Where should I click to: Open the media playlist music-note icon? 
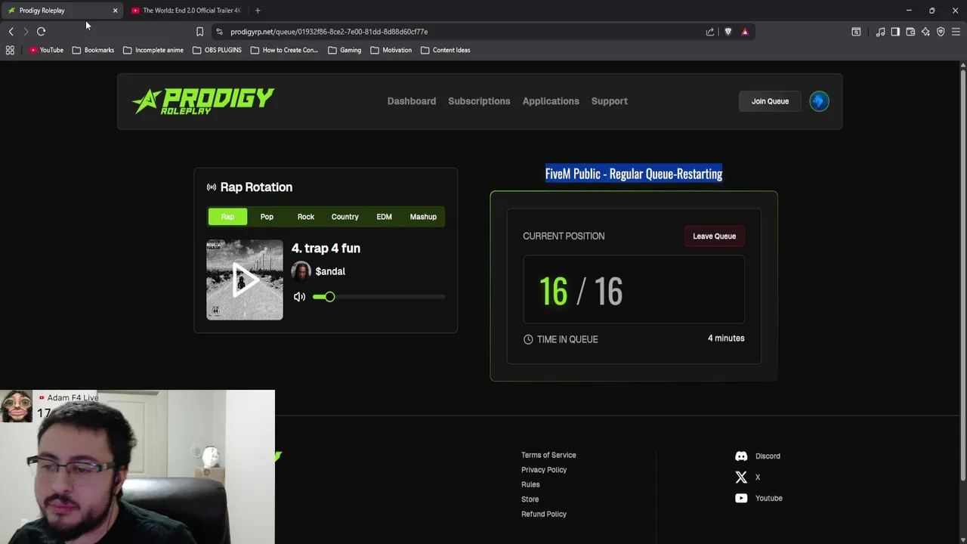[880, 32]
